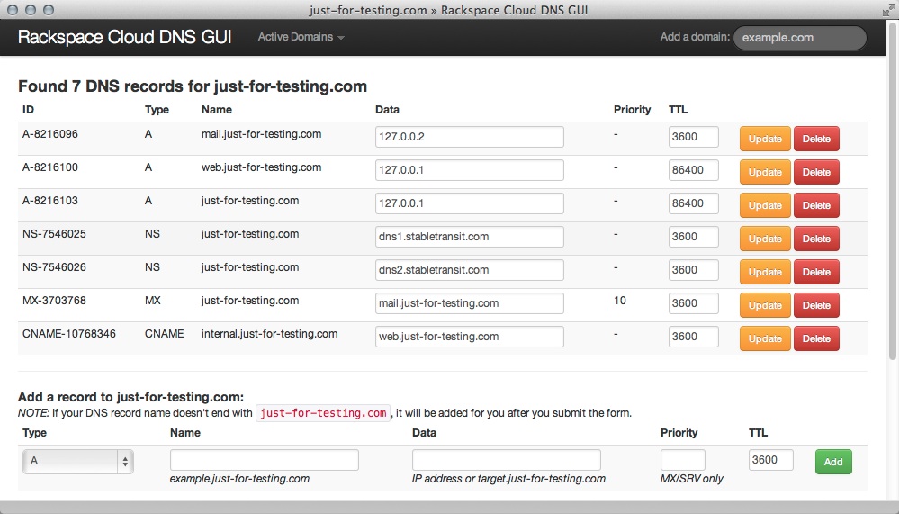The width and height of the screenshot is (899, 514).
Task: Edit TTL field for NS-7546025
Action: pyautogui.click(x=693, y=237)
